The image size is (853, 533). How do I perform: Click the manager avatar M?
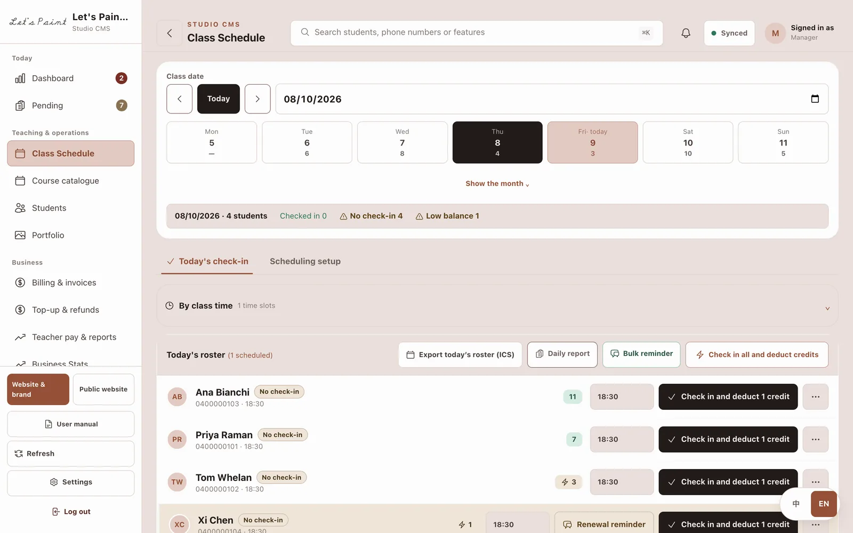coord(775,33)
